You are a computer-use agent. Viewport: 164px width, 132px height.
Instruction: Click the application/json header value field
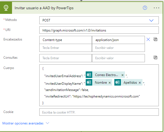[x=118, y=40]
